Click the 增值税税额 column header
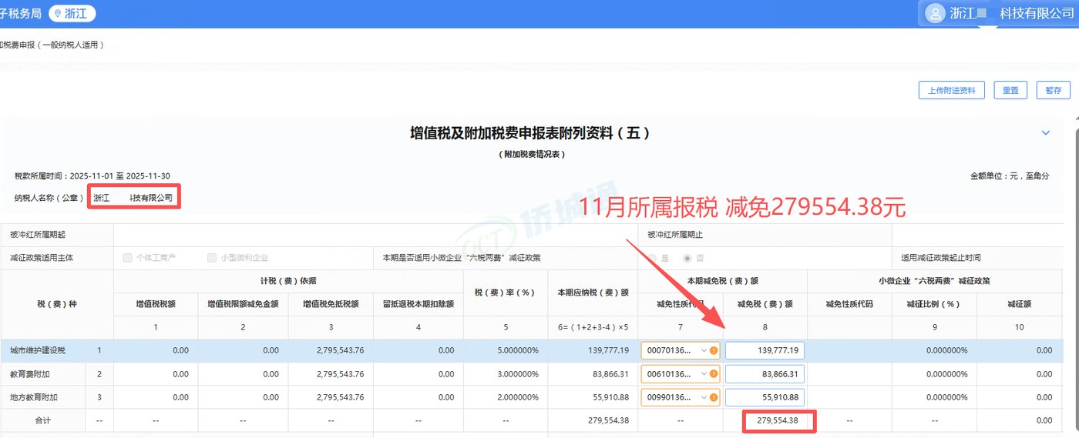 (156, 304)
